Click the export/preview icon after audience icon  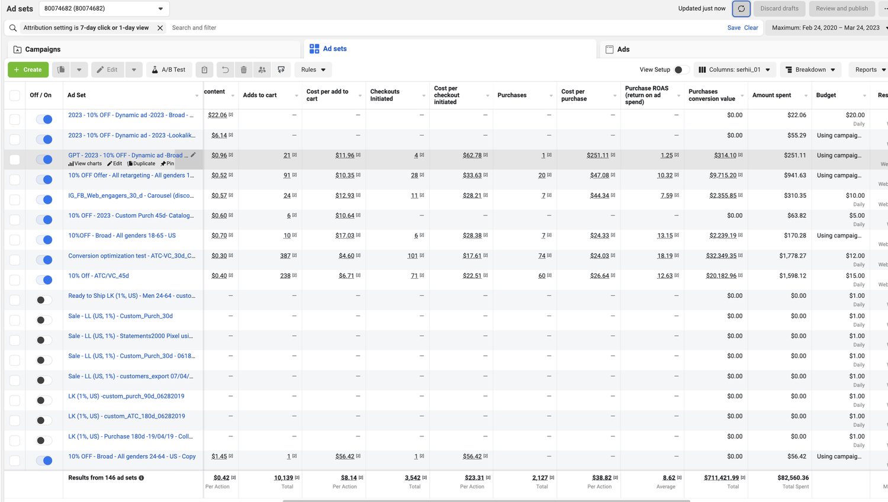(x=281, y=70)
